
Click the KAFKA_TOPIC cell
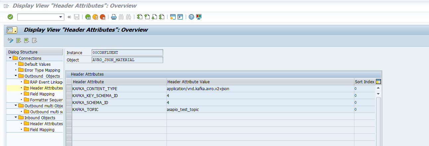pos(119,109)
